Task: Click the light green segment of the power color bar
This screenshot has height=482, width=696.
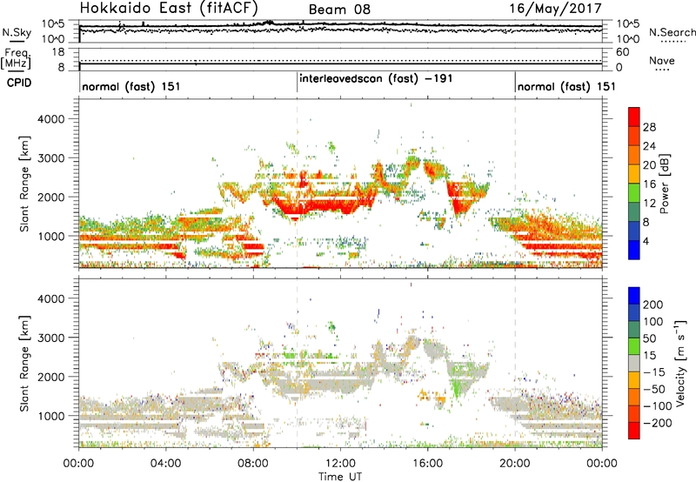Action: [634, 193]
